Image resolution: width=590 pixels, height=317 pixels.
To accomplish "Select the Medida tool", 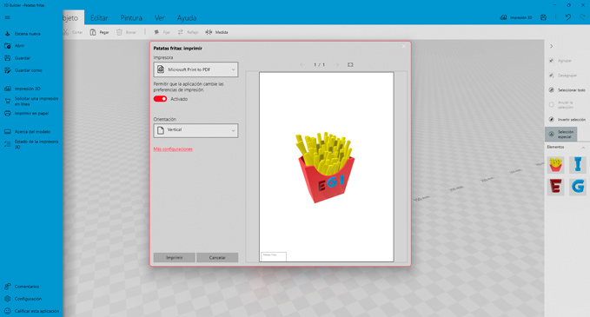I will [x=216, y=32].
